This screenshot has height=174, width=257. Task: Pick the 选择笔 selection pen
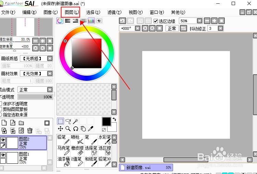(91, 151)
